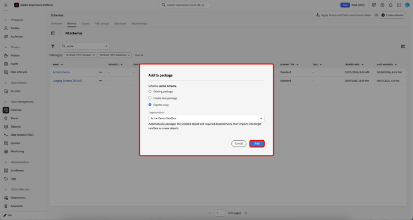This screenshot has width=413, height=220.
Task: Switch to the Field groups tab
Action: coord(102,24)
